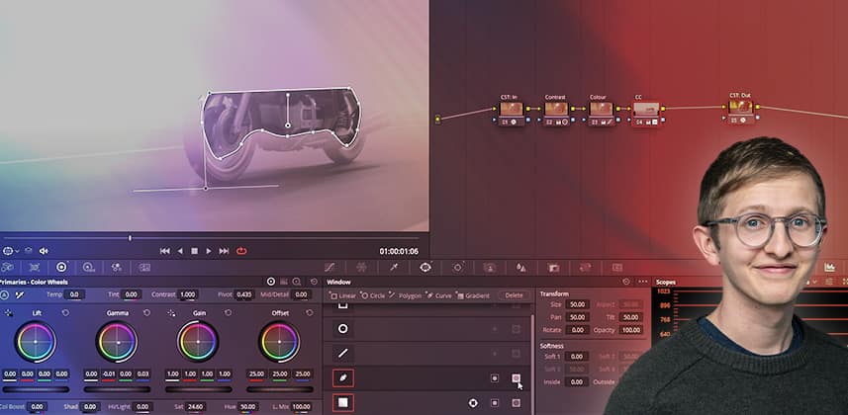Enable auto balance in Primaries
Viewport: 848px width, 415px height.
click(x=4, y=295)
